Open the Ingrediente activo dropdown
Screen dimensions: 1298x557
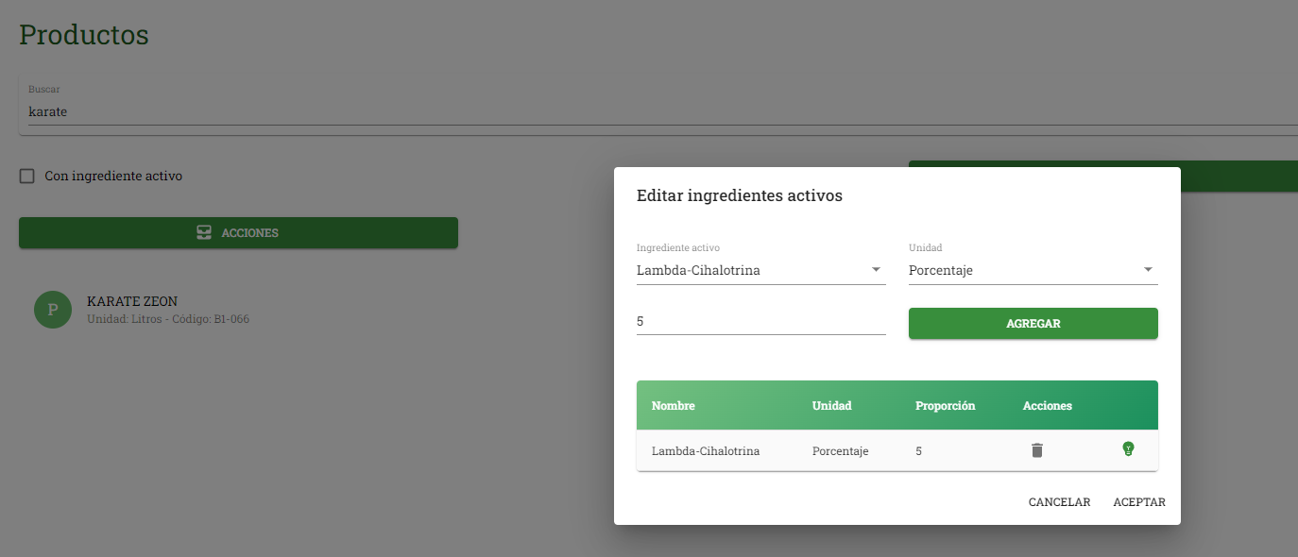point(761,270)
